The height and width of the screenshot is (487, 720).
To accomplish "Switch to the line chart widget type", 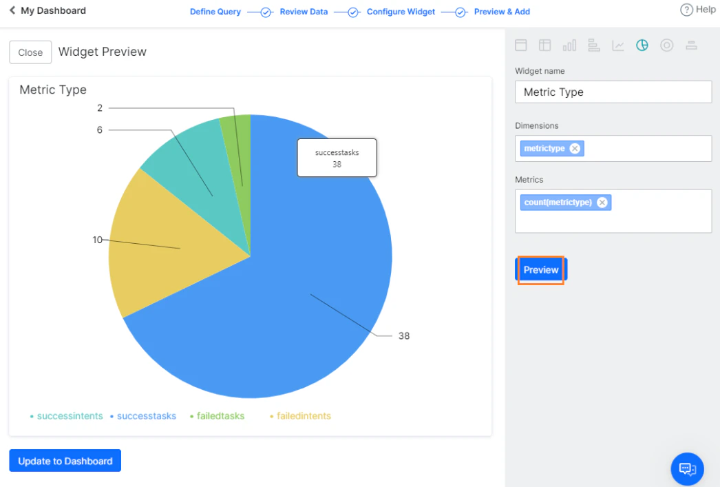I will [x=618, y=45].
